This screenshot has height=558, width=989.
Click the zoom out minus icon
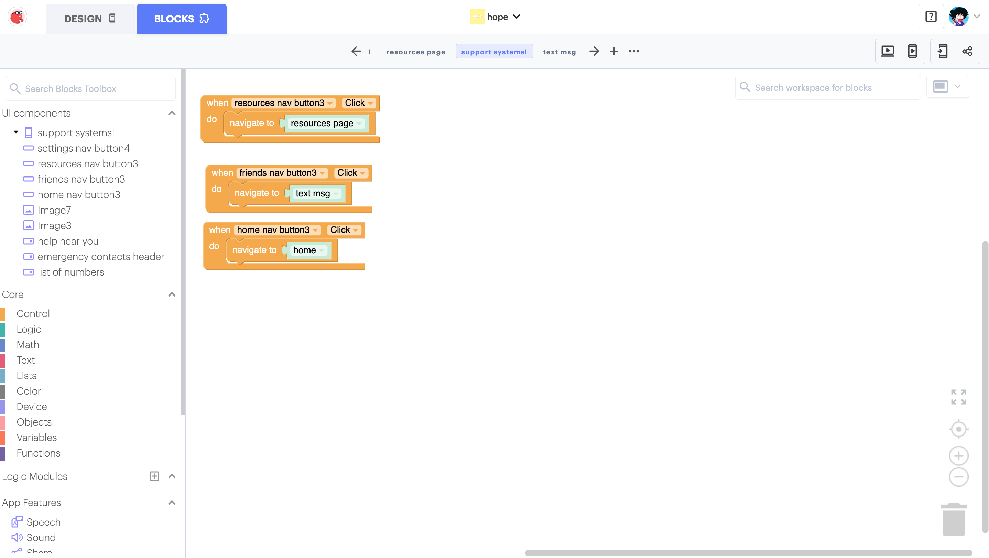[x=958, y=477]
